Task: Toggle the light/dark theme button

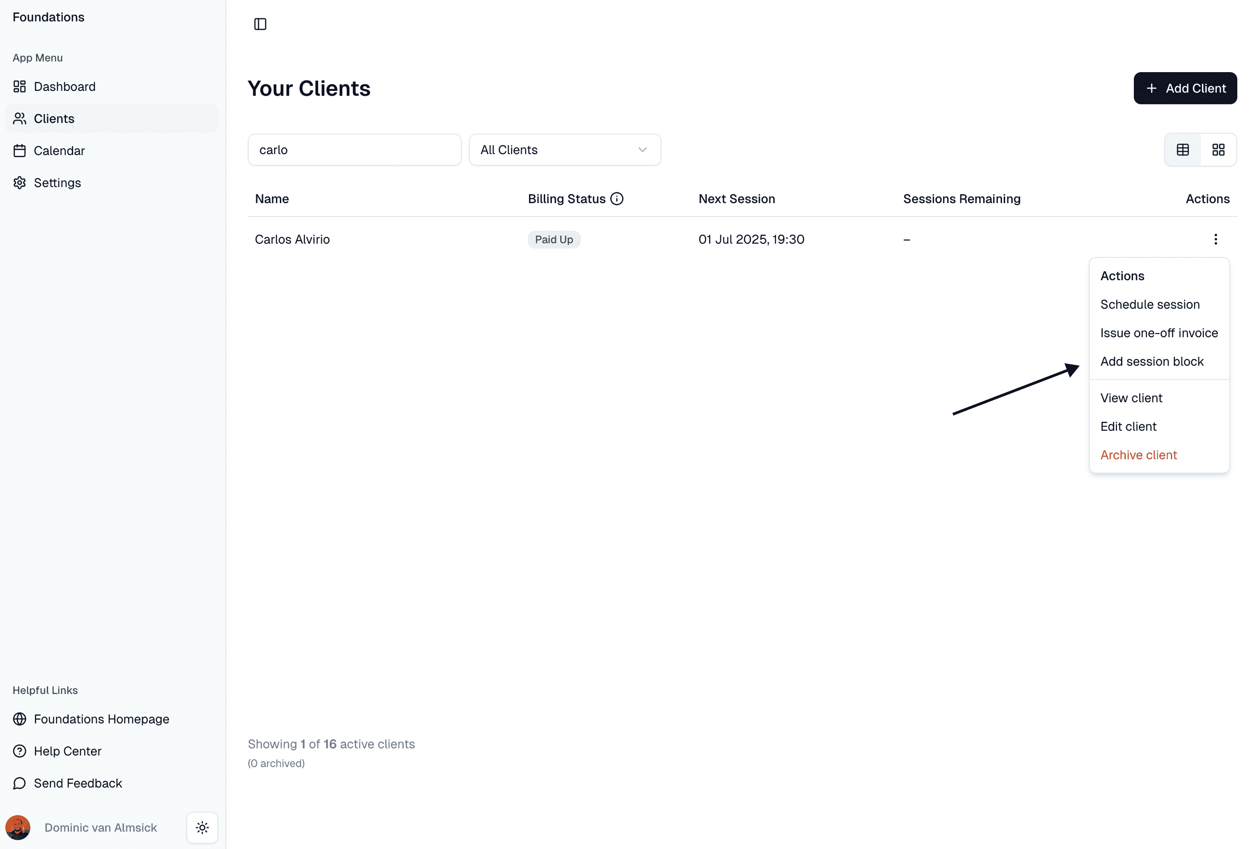Action: [202, 828]
